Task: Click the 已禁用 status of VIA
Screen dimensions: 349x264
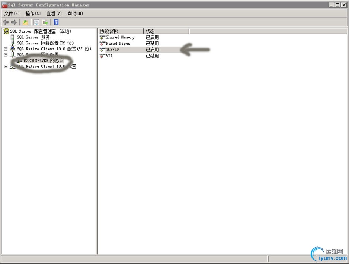Action: [x=152, y=56]
